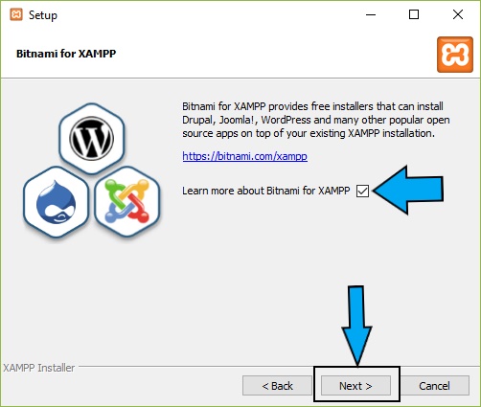Cancel the XAMPP installation
481x407 pixels.
click(x=434, y=386)
